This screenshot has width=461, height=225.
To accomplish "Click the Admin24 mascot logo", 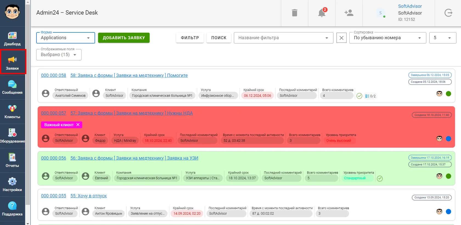I will coord(12,12).
